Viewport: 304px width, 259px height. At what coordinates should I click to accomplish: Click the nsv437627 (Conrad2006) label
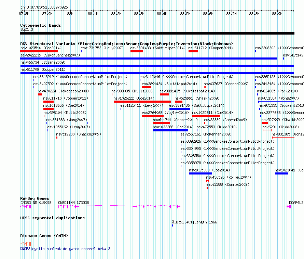pos(226,84)
